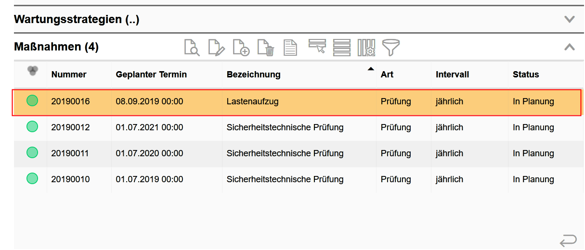585x250 pixels.
Task: Open the text document report icon
Action: (x=290, y=47)
